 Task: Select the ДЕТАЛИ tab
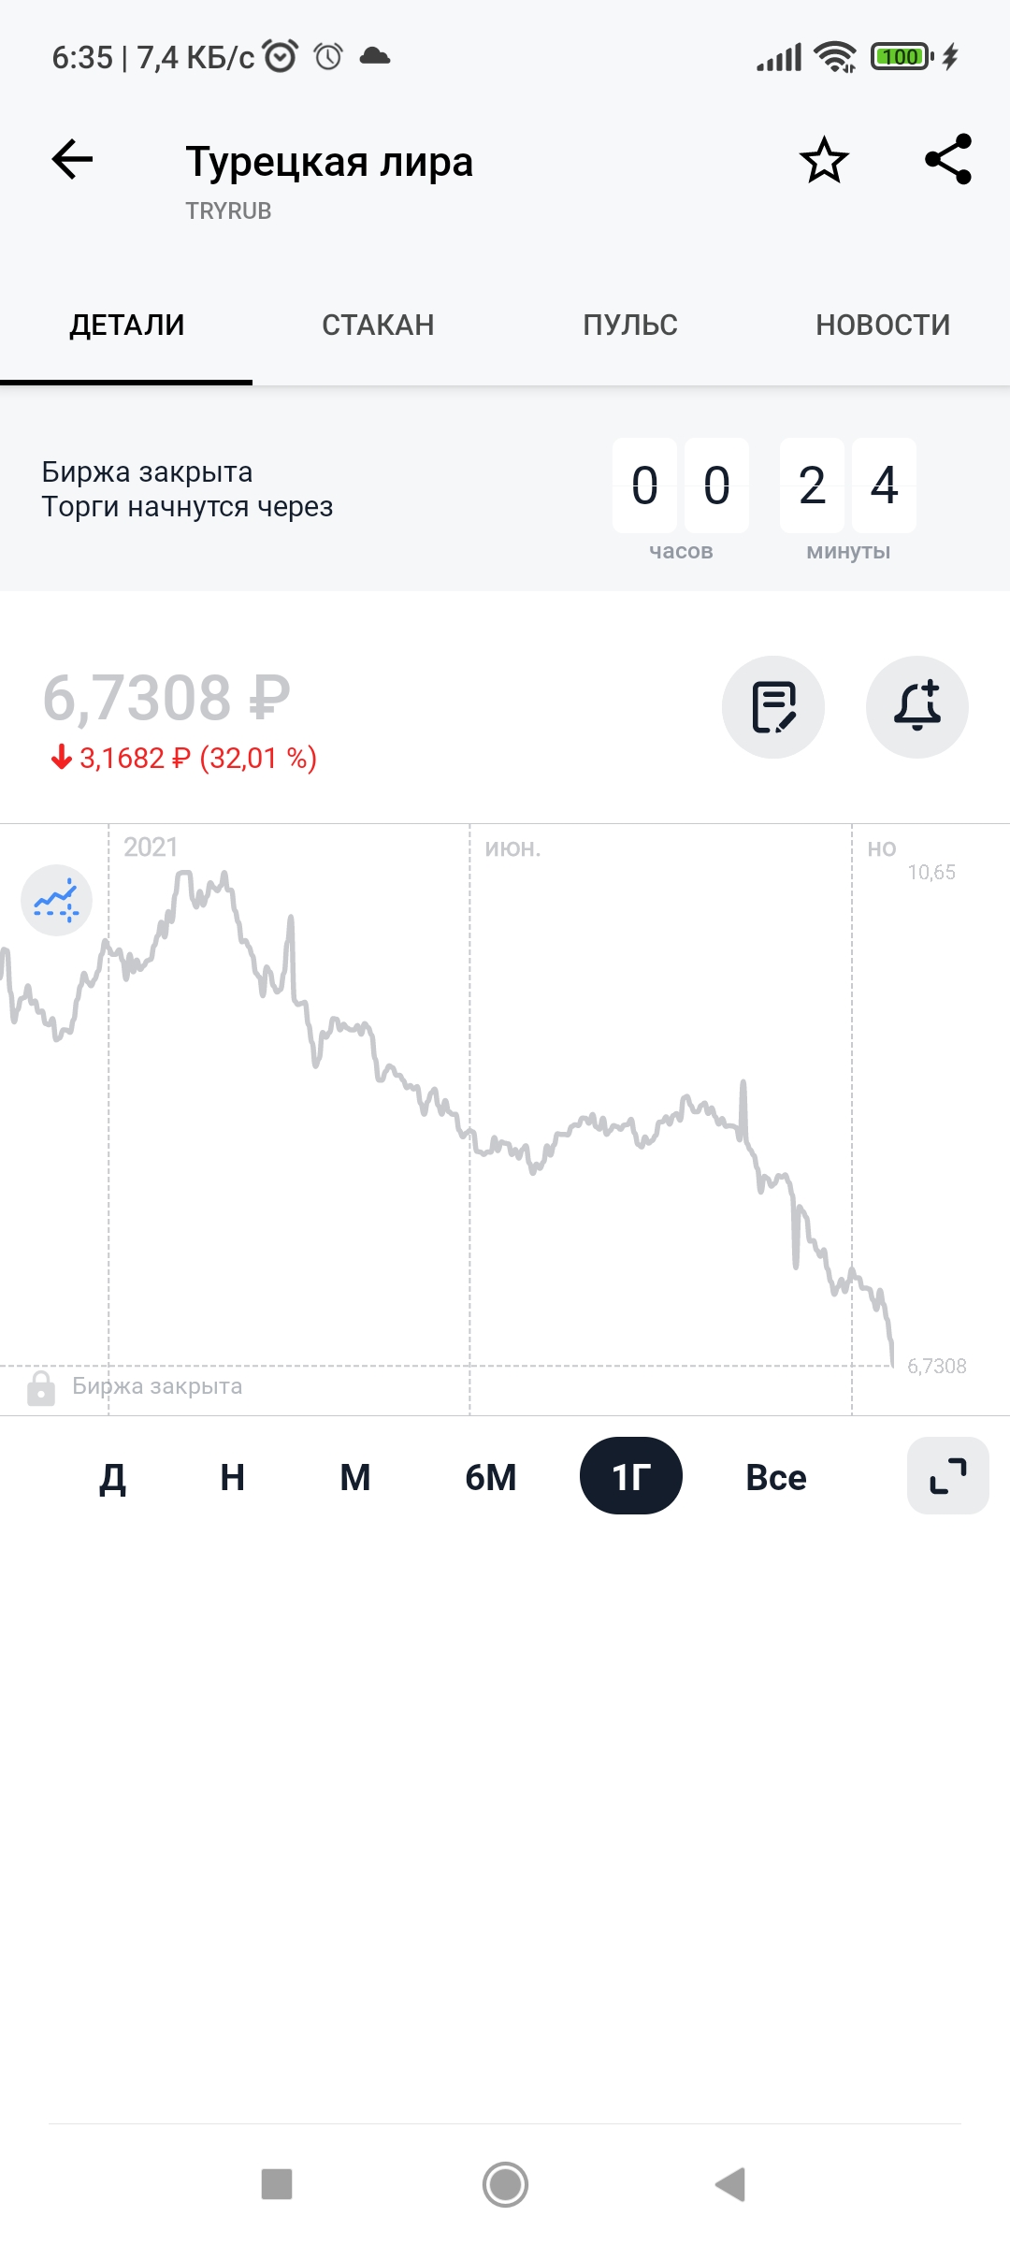pyautogui.click(x=127, y=326)
